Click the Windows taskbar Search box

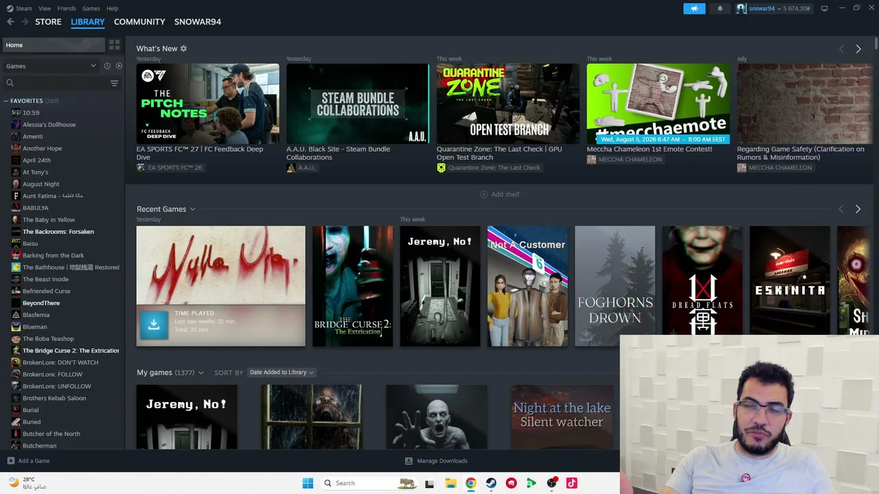tap(369, 483)
